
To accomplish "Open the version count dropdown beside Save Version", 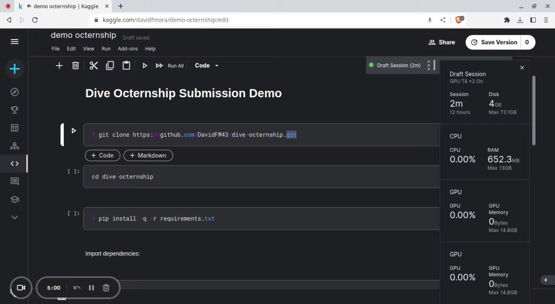I will 527,42.
